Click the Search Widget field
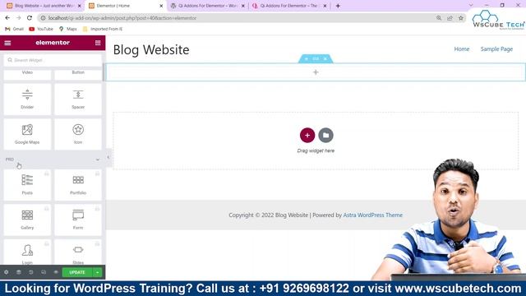Viewport: 526px width, 296px height. click(x=53, y=60)
